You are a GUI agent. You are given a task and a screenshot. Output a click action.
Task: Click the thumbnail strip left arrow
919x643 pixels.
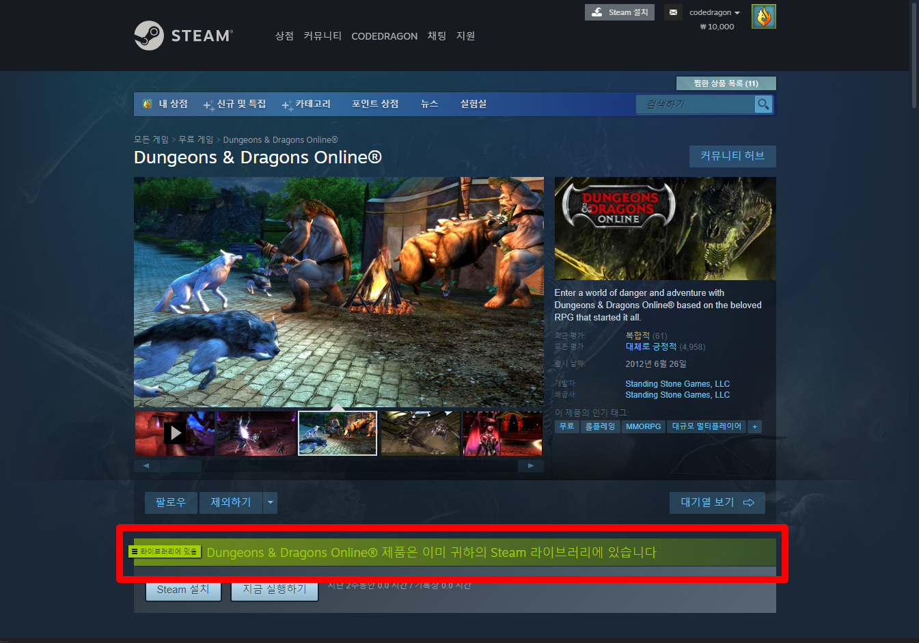(146, 465)
